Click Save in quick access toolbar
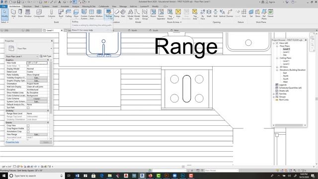Image resolution: width=318 pixels, height=179 pixels. click(x=19, y=2)
